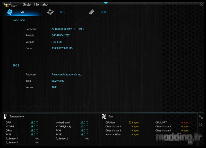
Task: Click the Produit label
Action: (30, 36)
